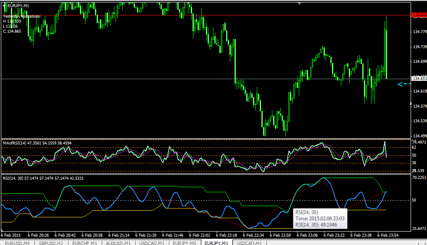Switch to the EURCHF,M1 chart tab

click(85, 243)
